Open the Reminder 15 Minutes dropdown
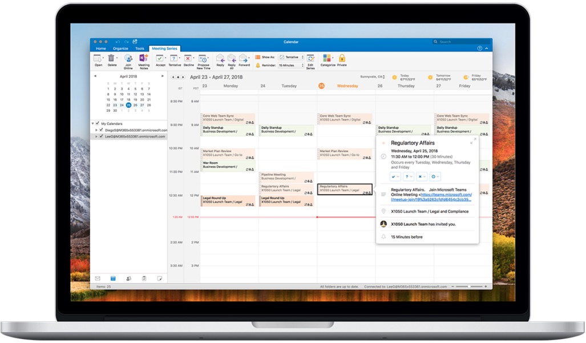Image resolution: width=586 pixels, height=343 pixels. pyautogui.click(x=291, y=66)
